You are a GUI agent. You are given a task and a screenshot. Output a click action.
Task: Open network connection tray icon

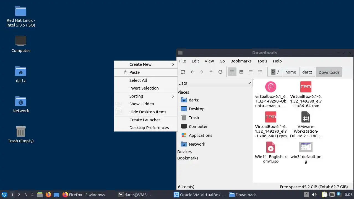[x=332, y=195]
